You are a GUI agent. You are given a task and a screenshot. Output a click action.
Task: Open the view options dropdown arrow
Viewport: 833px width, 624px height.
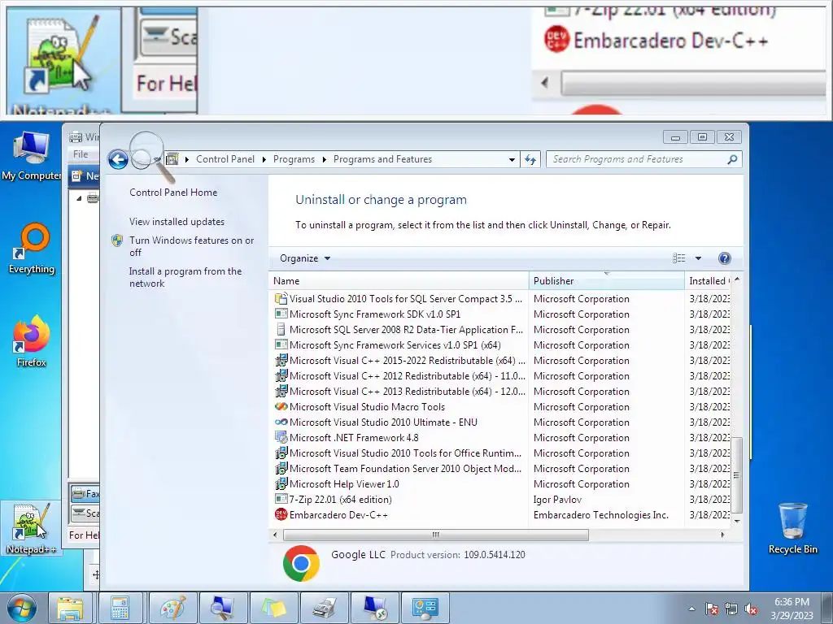click(698, 258)
